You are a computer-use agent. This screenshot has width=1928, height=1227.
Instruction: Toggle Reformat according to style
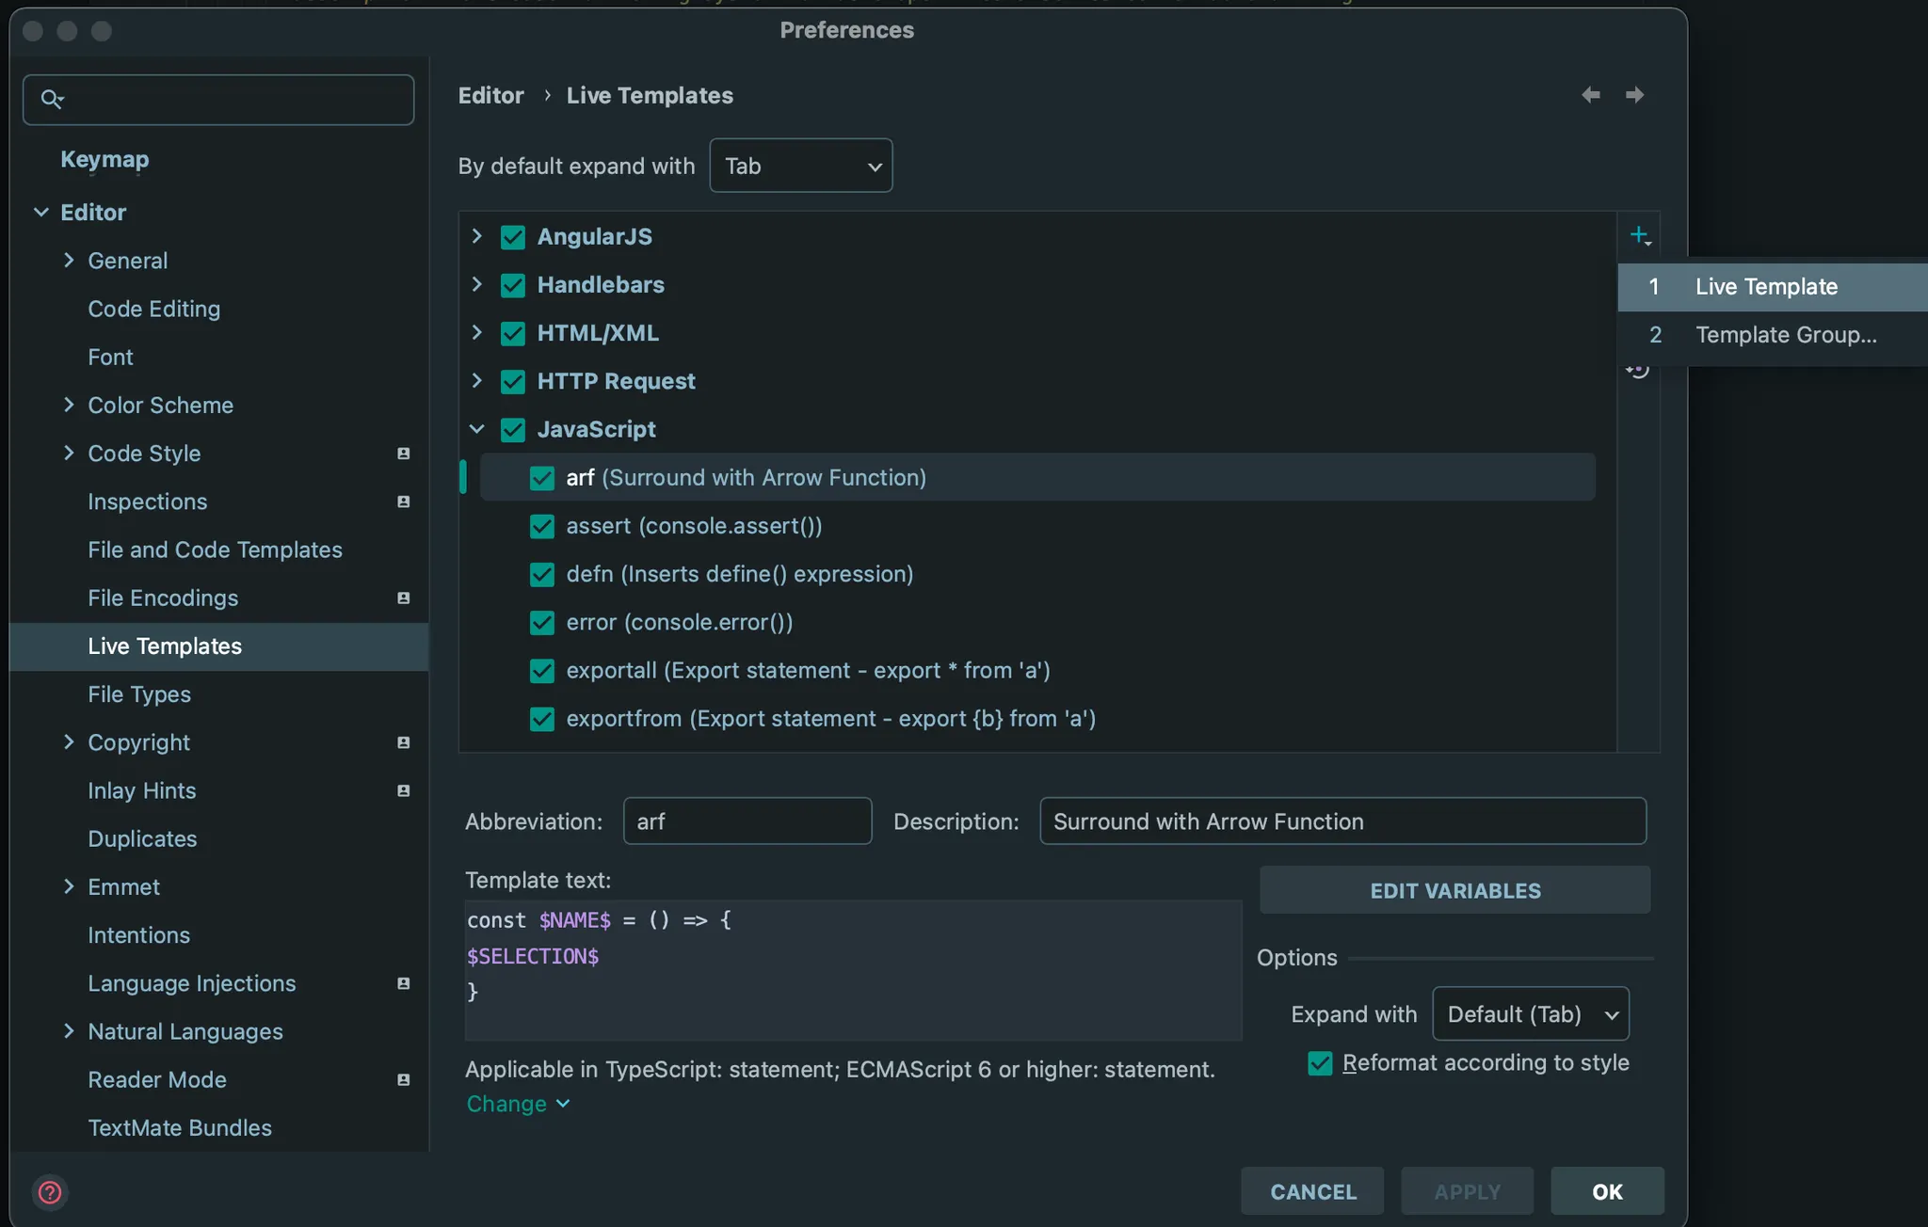point(1320,1063)
